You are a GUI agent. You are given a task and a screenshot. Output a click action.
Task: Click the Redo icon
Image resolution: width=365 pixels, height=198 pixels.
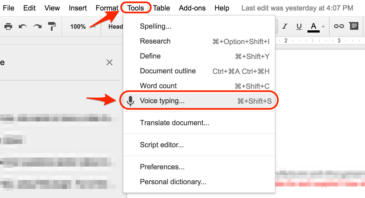(37, 26)
